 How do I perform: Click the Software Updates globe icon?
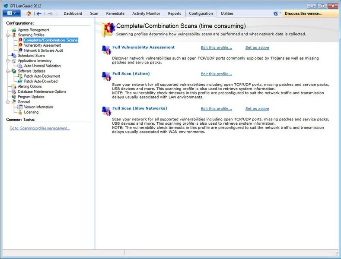point(14,71)
